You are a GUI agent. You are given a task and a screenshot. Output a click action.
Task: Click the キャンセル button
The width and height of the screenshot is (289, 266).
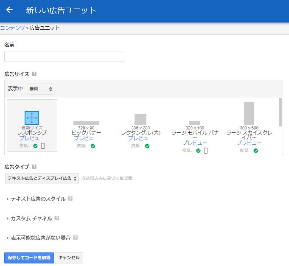tap(69, 258)
